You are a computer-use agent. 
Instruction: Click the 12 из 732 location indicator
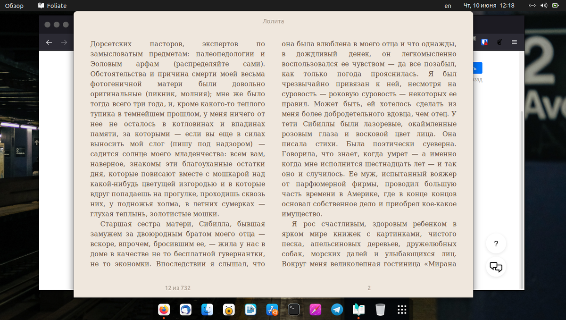click(x=178, y=287)
